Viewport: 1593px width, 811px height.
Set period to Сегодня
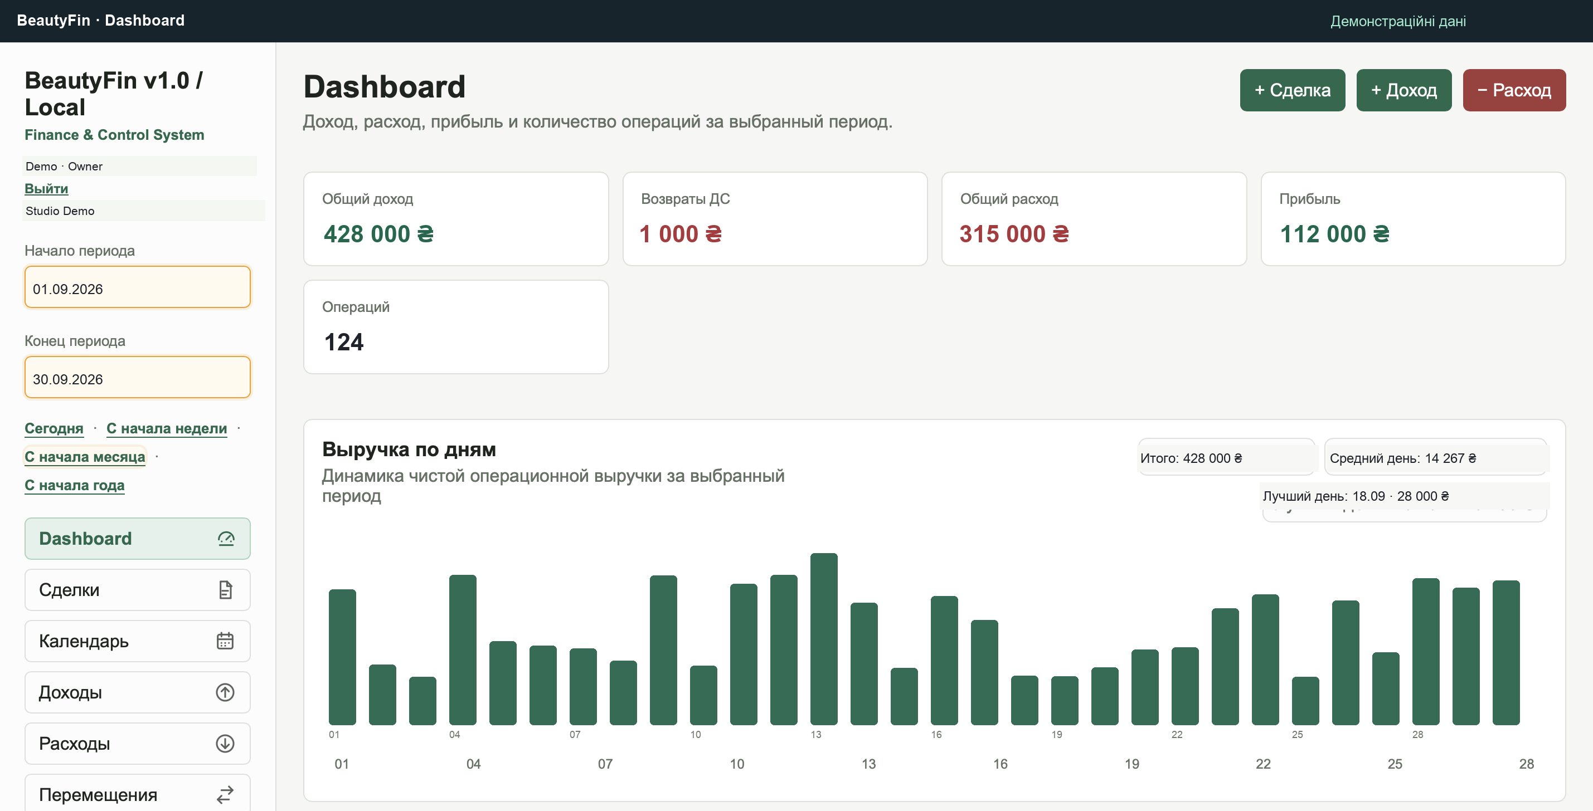tap(54, 428)
